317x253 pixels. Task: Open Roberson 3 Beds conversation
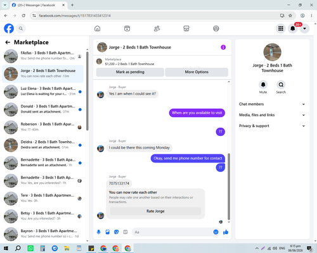(x=43, y=127)
